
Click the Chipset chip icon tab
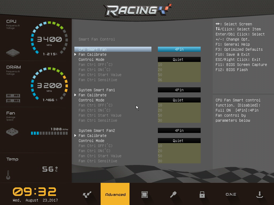coord(144,195)
